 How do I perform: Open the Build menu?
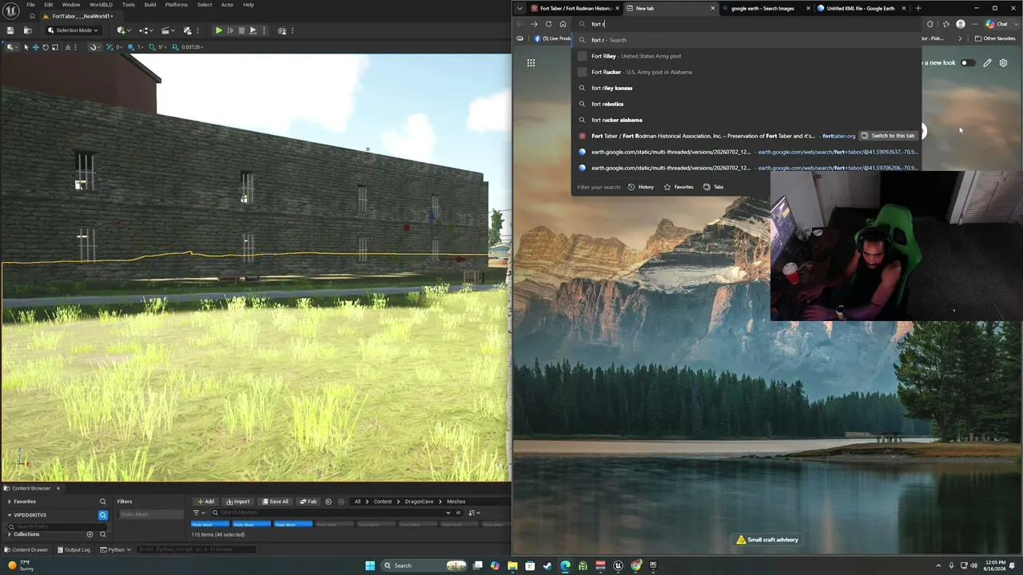[150, 5]
